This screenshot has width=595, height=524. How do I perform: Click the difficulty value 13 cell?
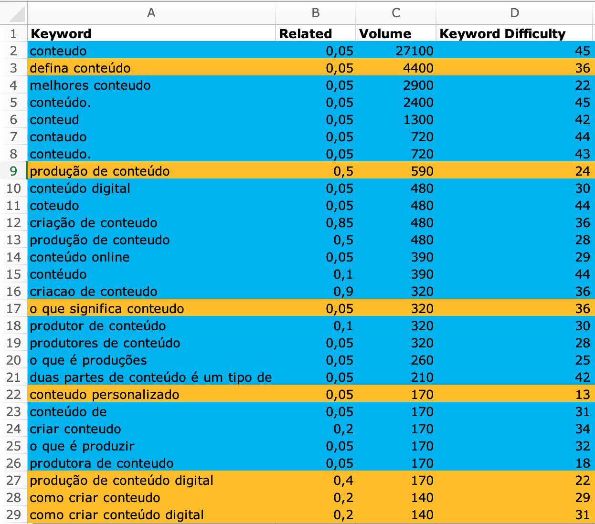click(514, 395)
